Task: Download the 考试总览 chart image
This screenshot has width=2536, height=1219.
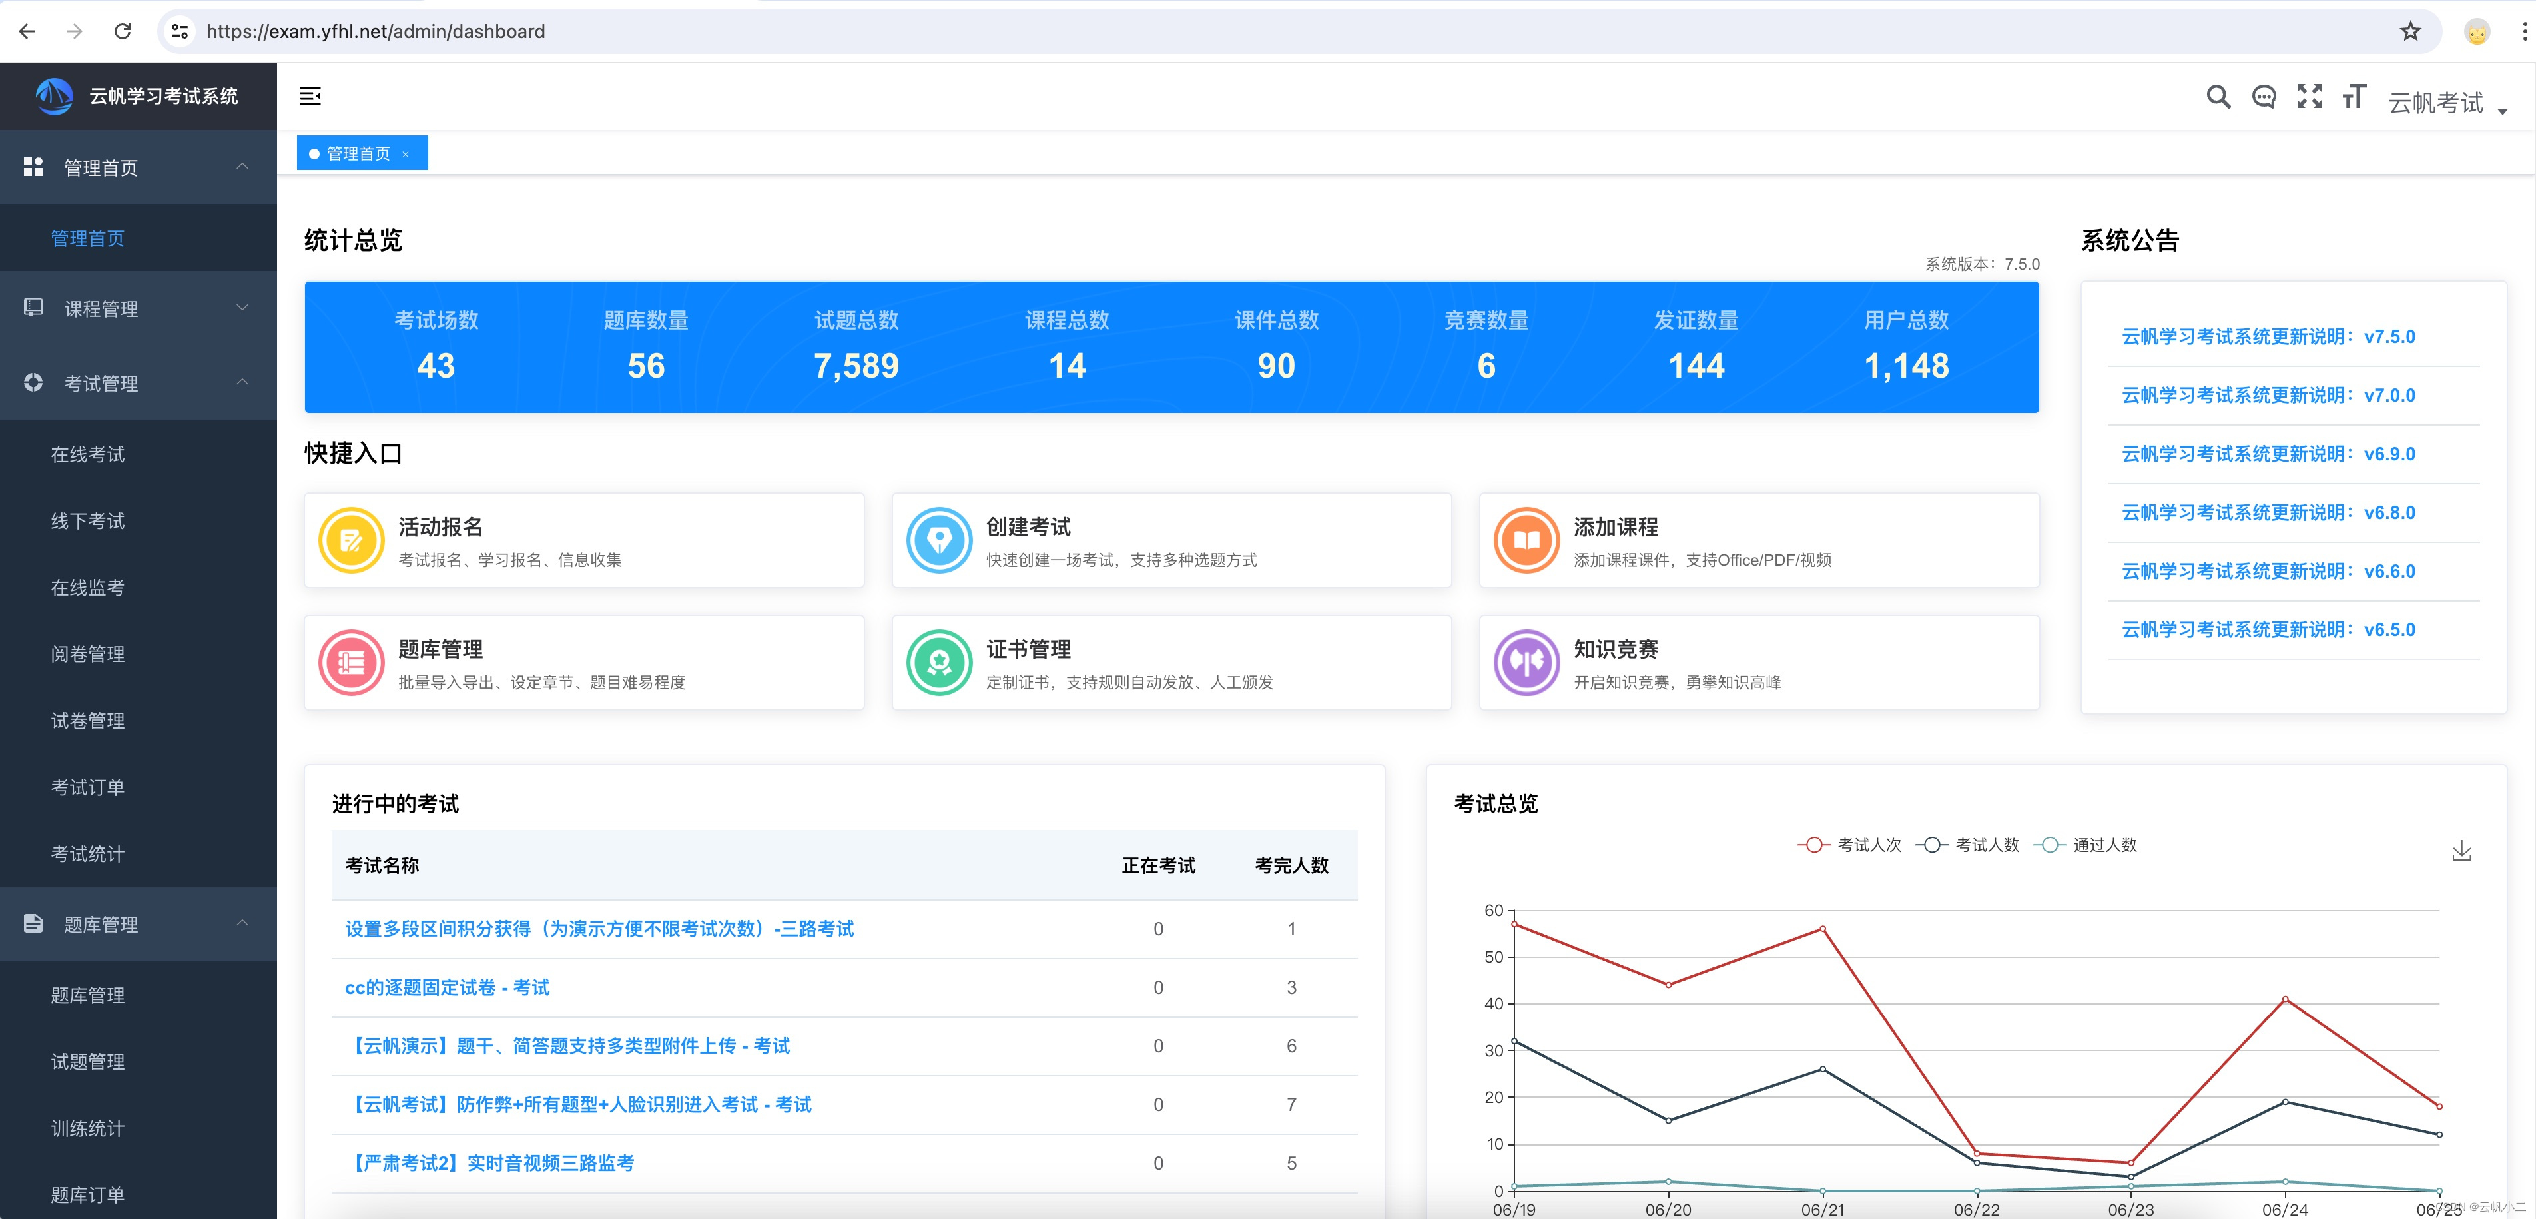Action: pos(2461,851)
